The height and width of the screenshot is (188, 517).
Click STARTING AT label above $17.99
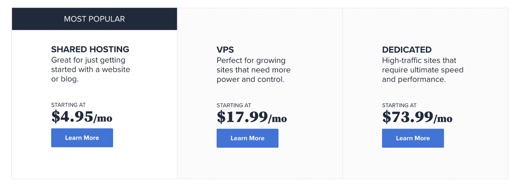click(x=234, y=105)
